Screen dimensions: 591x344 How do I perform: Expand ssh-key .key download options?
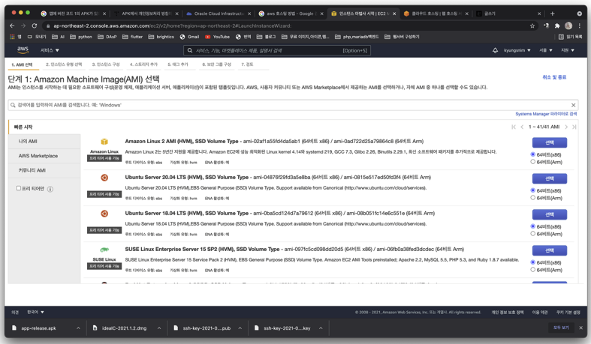click(x=321, y=328)
